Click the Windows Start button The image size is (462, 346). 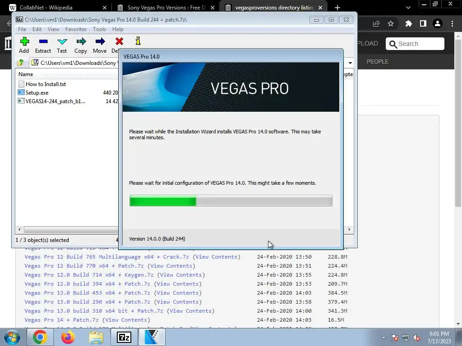[x=12, y=337]
